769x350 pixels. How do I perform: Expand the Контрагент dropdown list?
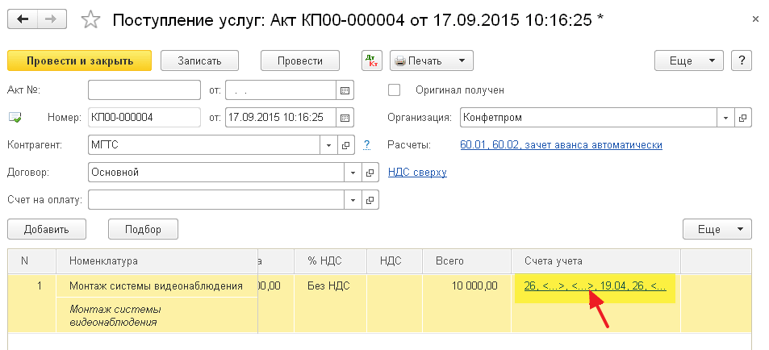(x=328, y=145)
